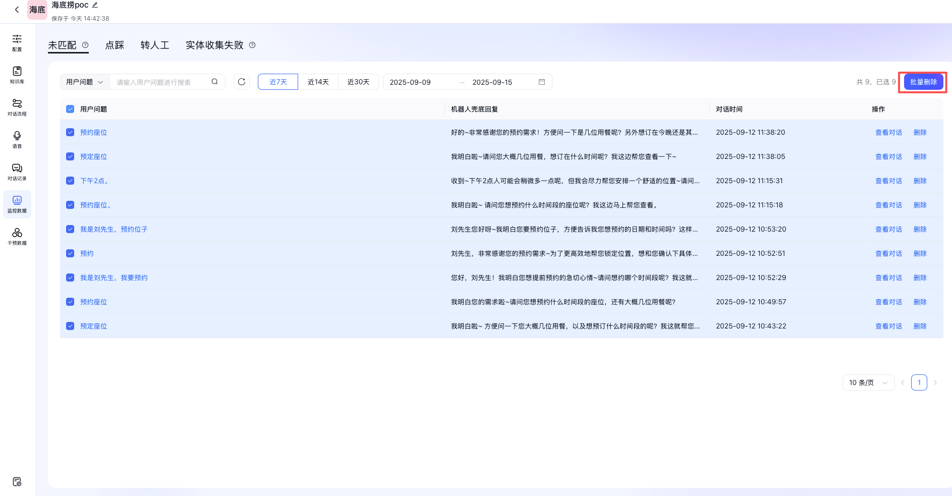Select the 对话流程 sidebar icon
This screenshot has height=496, width=952.
point(17,107)
